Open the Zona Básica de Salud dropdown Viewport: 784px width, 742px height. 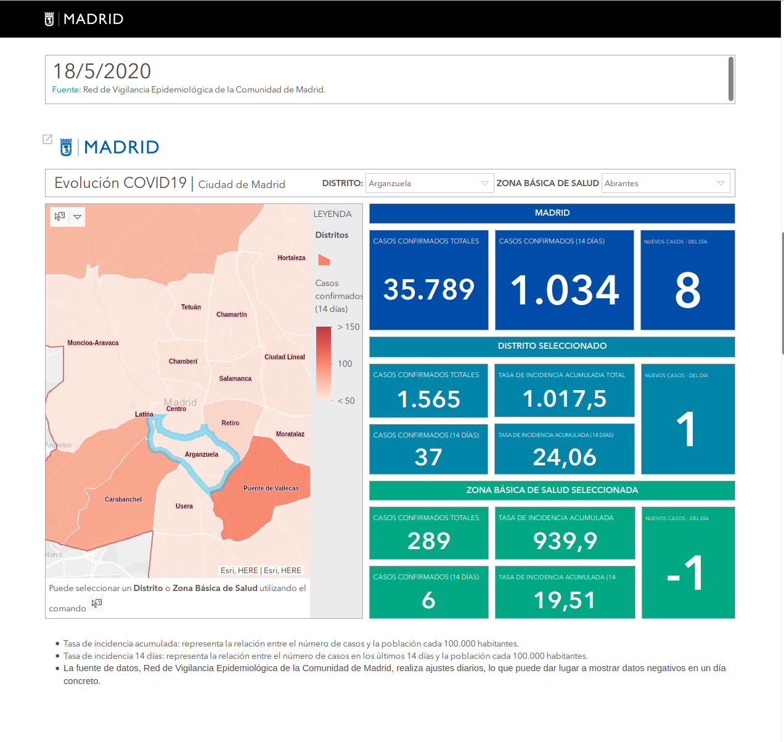[x=666, y=183]
